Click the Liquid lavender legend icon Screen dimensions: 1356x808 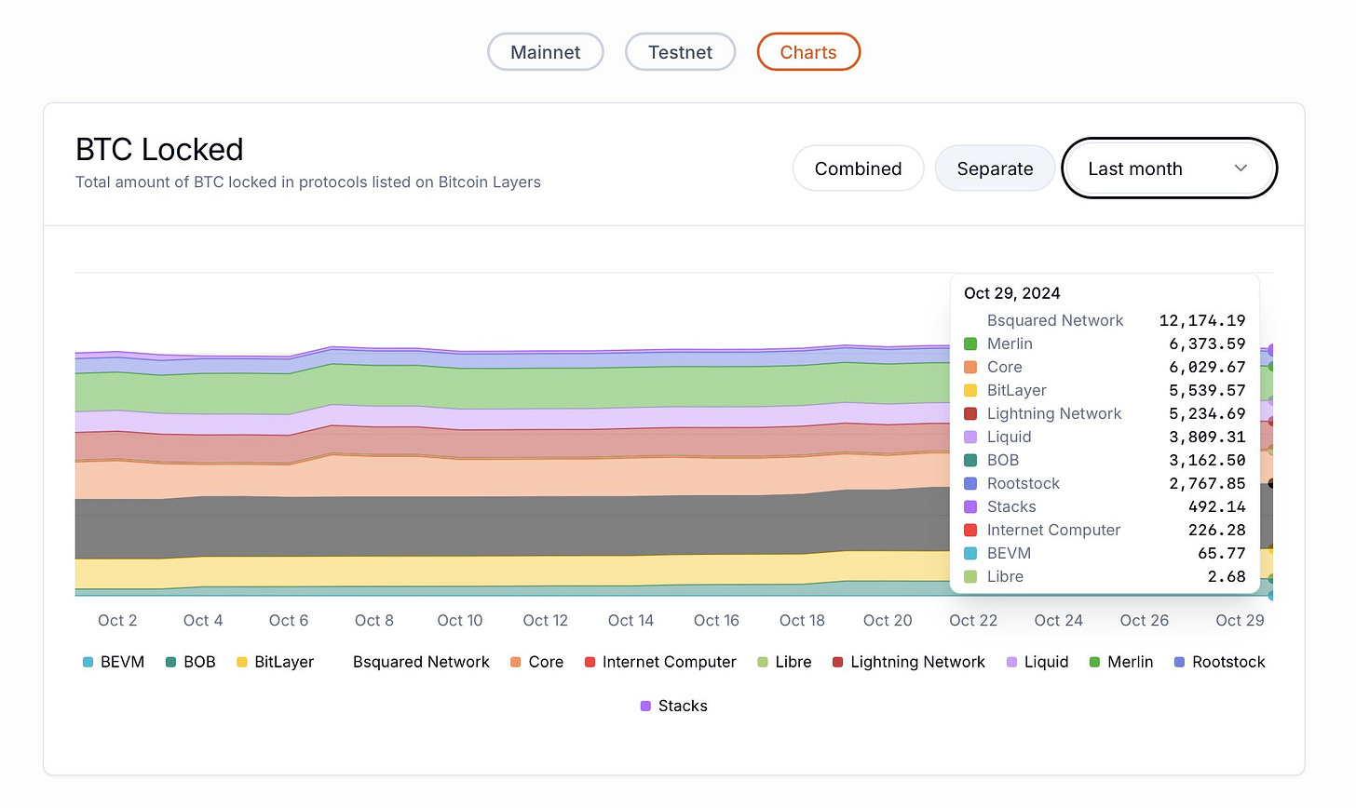tap(1011, 663)
